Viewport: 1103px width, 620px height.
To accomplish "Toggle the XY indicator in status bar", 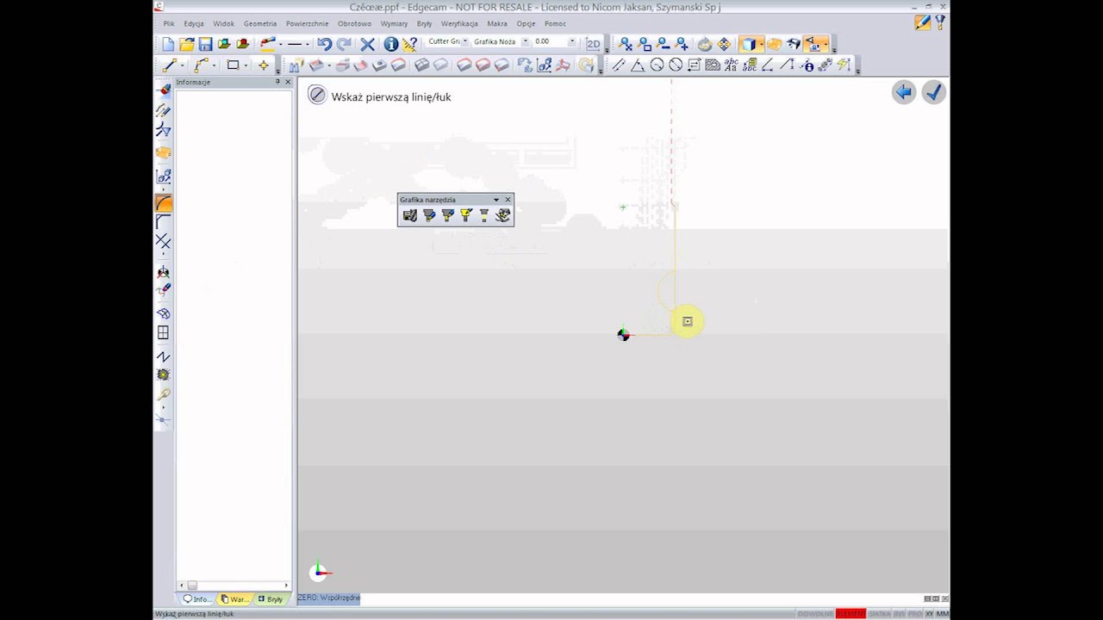I will pos(929,613).
